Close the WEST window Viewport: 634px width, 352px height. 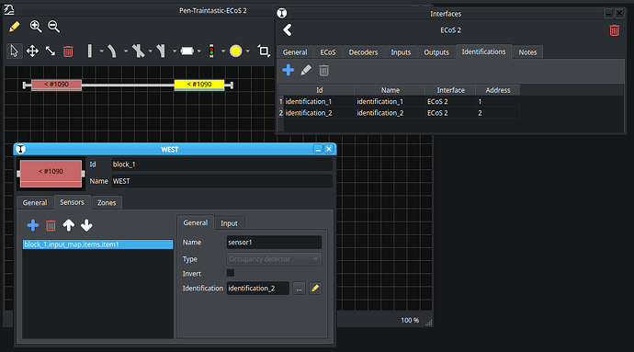coord(329,149)
